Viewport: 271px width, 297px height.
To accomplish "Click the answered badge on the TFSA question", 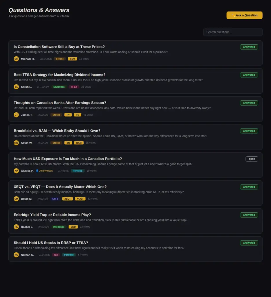I will [249, 75].
